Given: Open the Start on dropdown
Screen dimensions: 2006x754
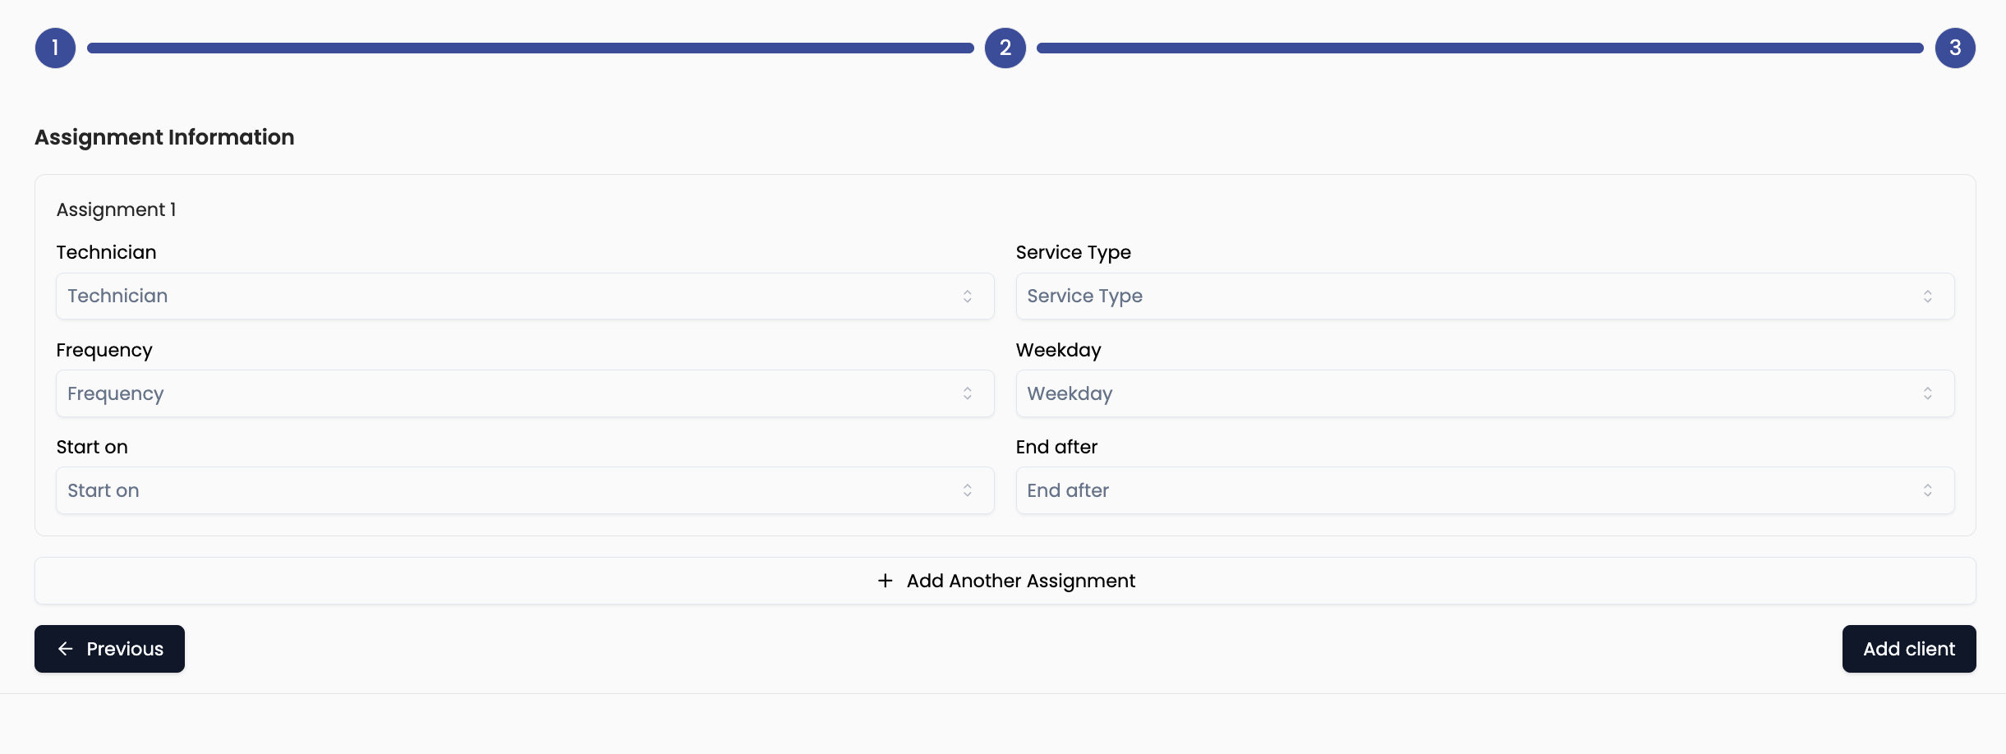Looking at the screenshot, I should (525, 490).
